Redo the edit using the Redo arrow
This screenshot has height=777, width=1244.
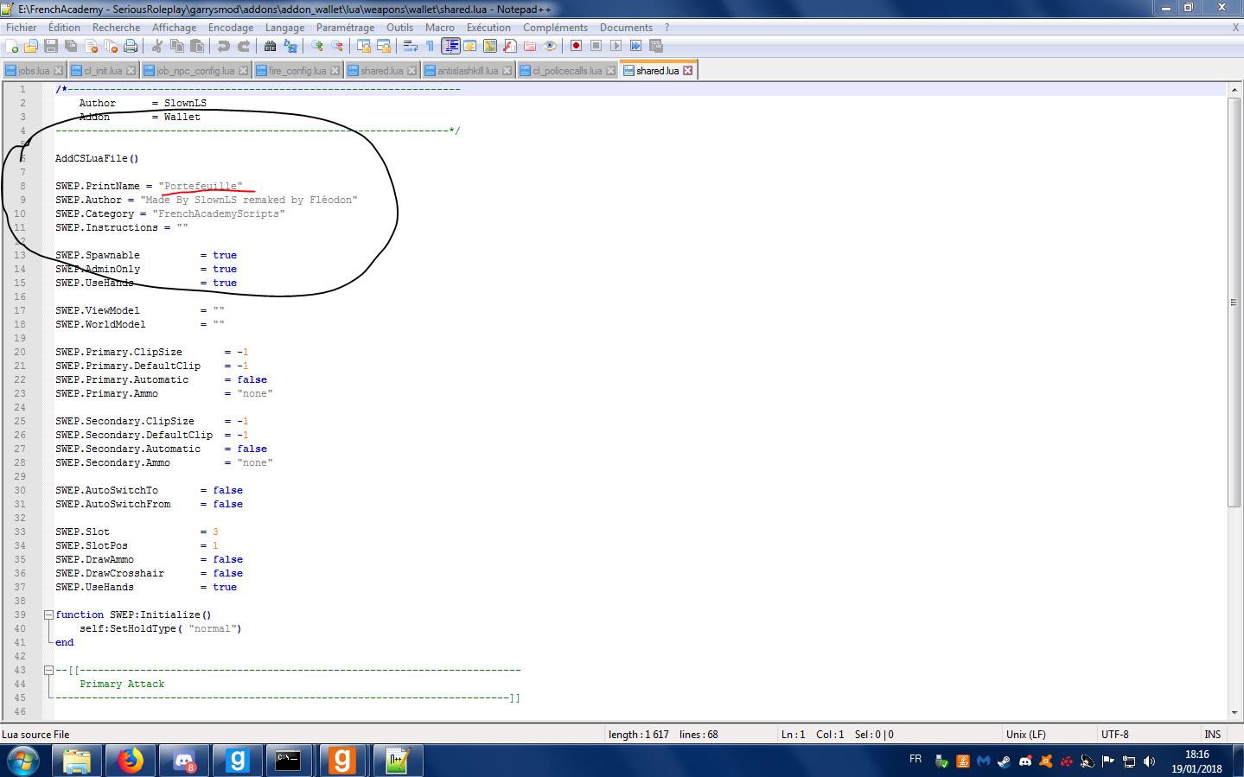[x=244, y=46]
